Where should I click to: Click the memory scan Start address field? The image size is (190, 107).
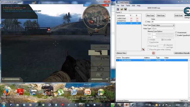(x=163, y=34)
